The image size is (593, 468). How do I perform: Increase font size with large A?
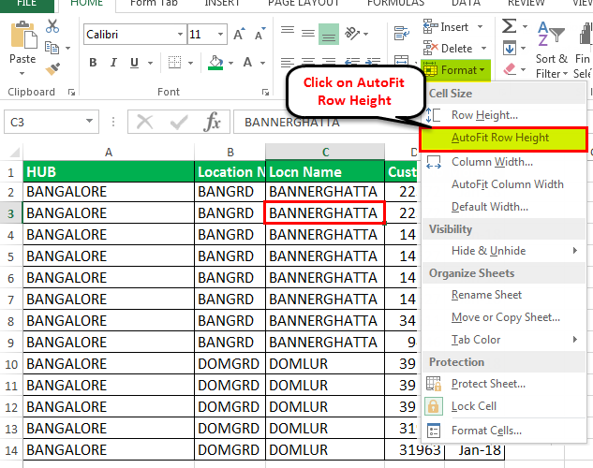click(x=239, y=35)
